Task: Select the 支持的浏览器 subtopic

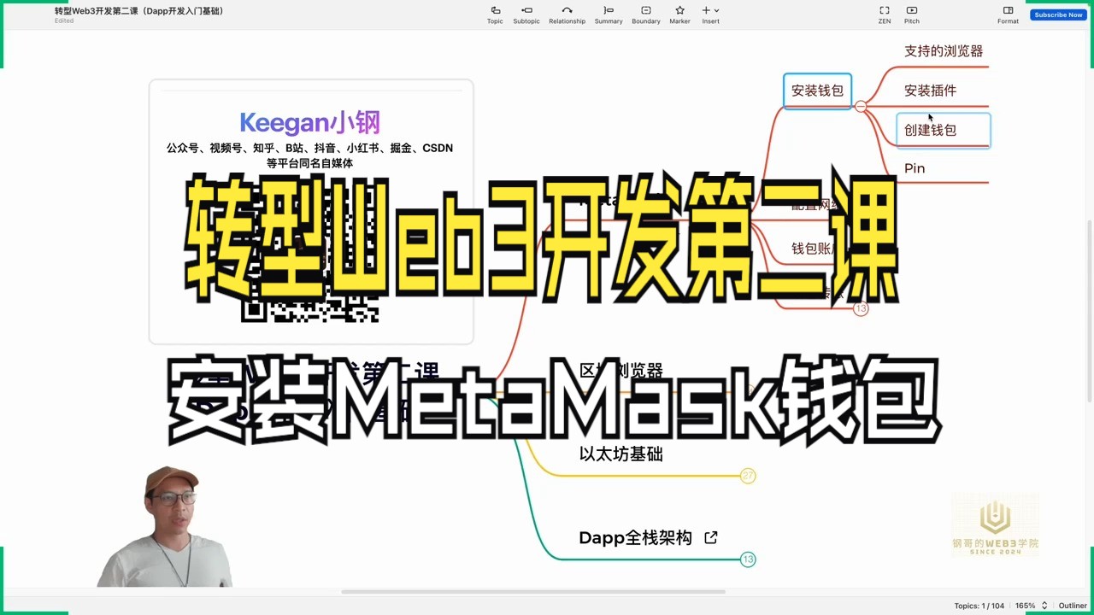Action: click(x=944, y=51)
